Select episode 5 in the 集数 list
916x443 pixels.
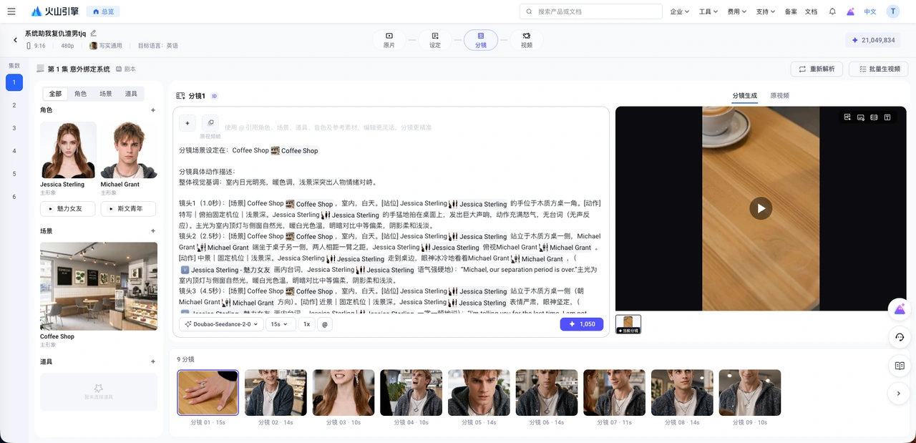click(x=14, y=174)
